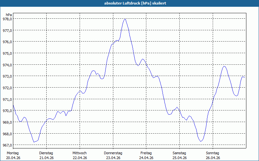Select the hPa unit label
The height and width of the screenshot is (161, 259).
(x=9, y=15)
